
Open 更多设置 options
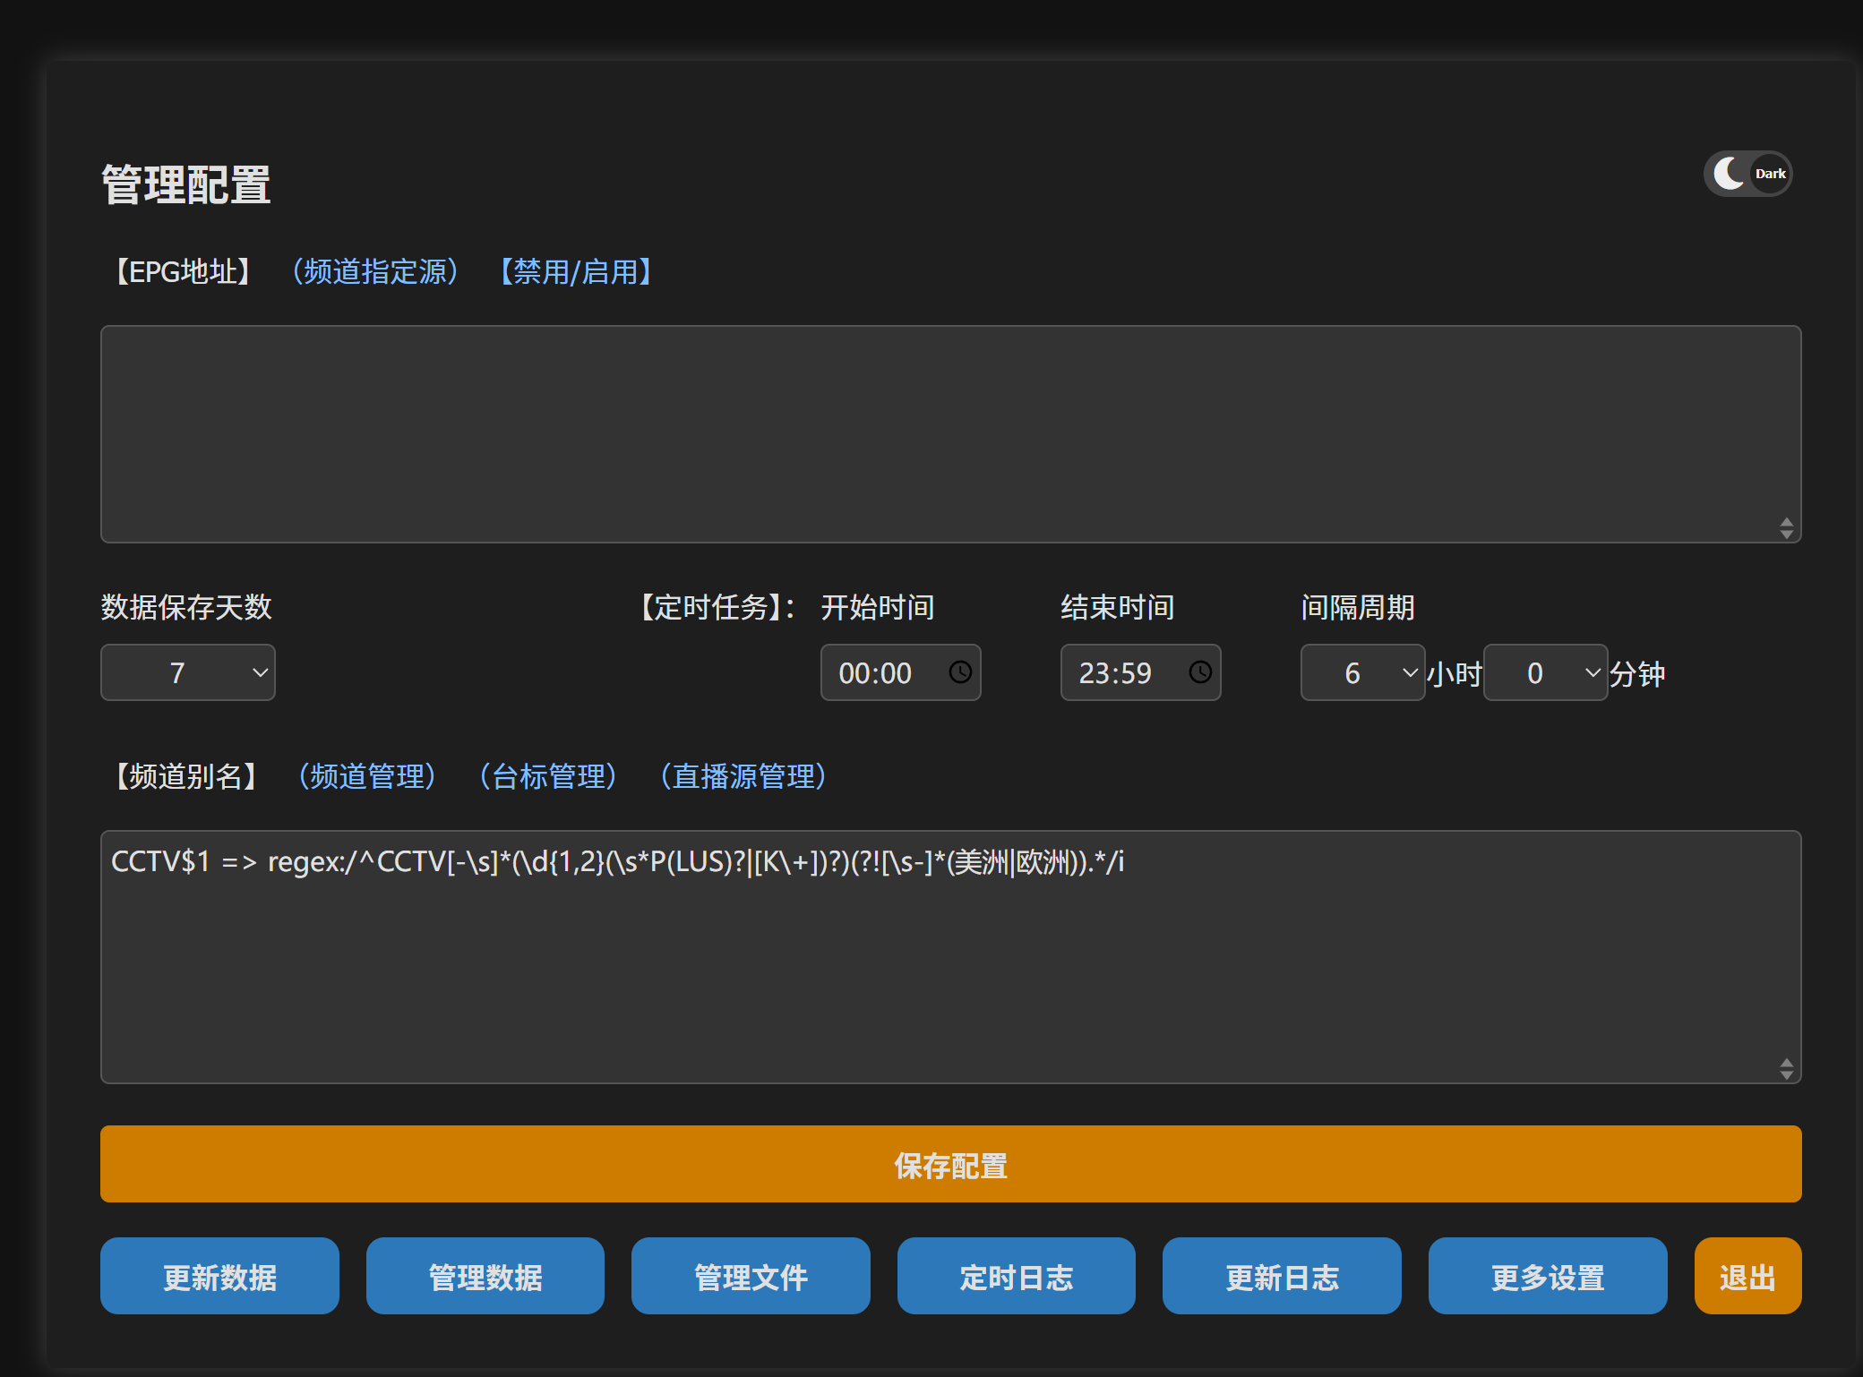1547,1276
